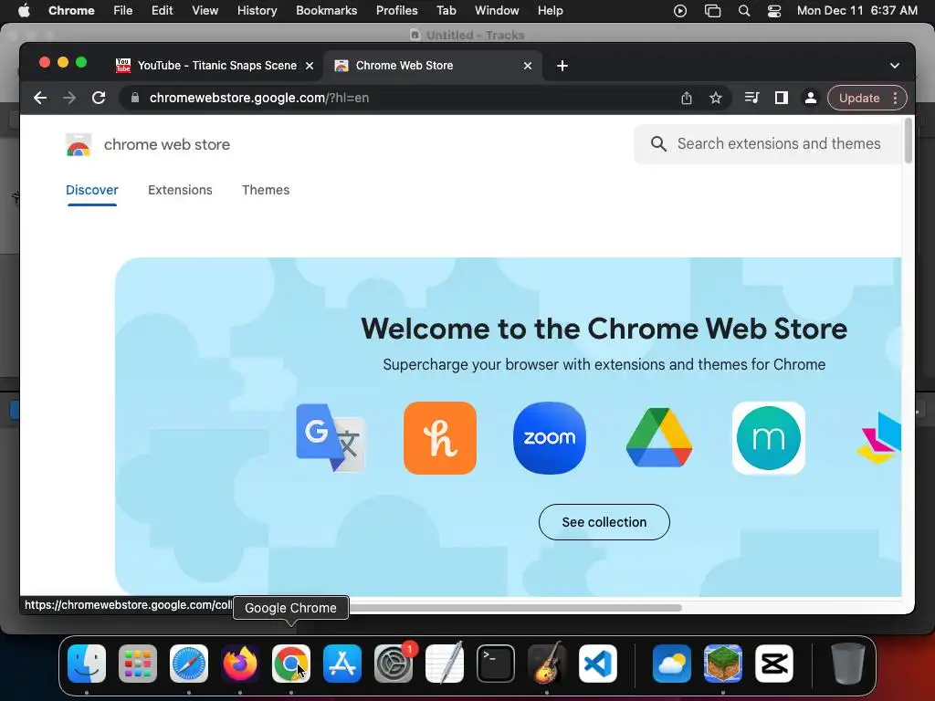Close the YouTube tab
The width and height of the screenshot is (935, 701).
310,66
